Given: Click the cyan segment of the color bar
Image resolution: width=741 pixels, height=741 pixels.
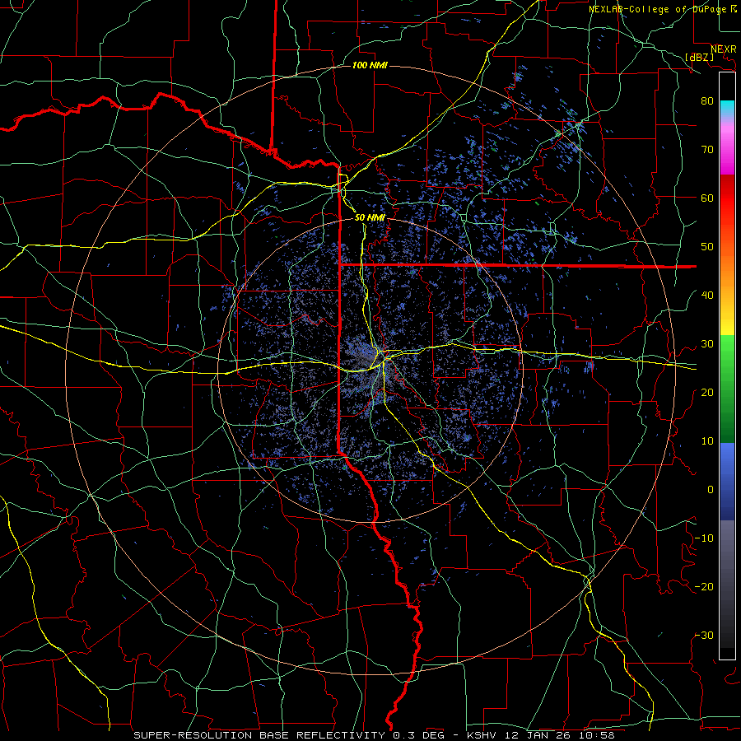Looking at the screenshot, I should tap(727, 109).
